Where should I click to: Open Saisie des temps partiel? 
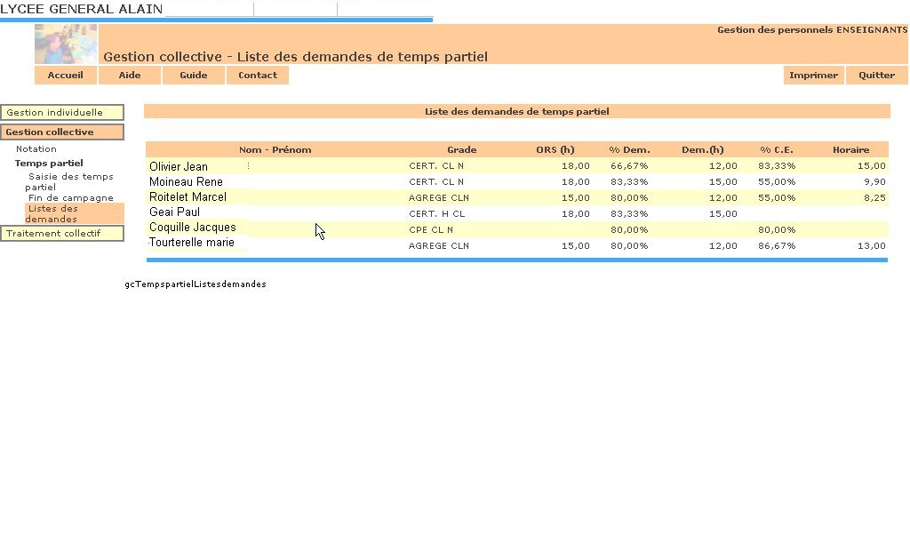tap(69, 181)
